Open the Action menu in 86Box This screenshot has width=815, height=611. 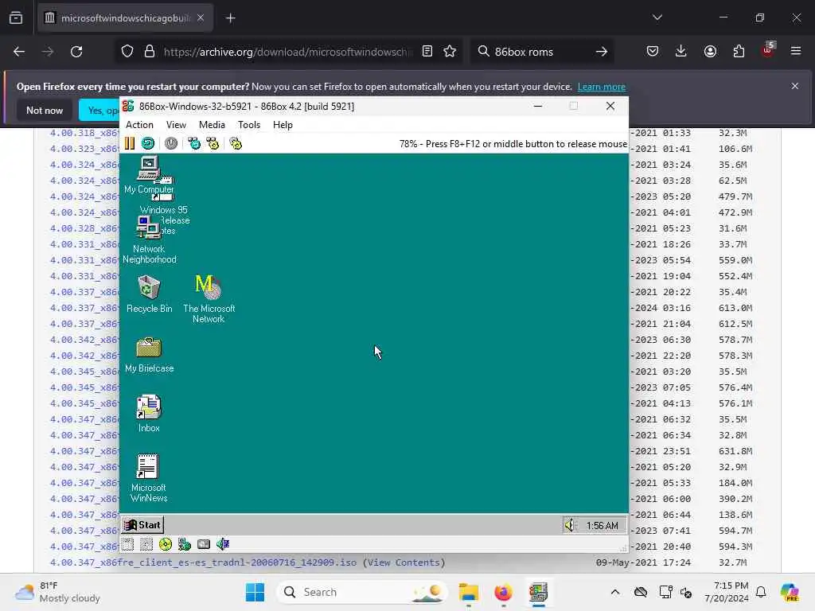pyautogui.click(x=139, y=125)
